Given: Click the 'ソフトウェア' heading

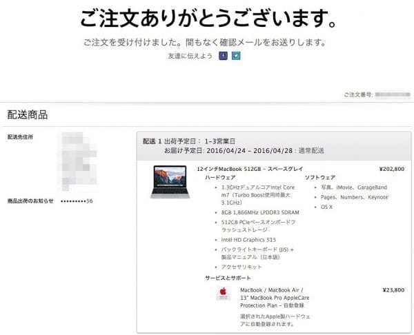Looking at the screenshot, I should [x=320, y=178].
